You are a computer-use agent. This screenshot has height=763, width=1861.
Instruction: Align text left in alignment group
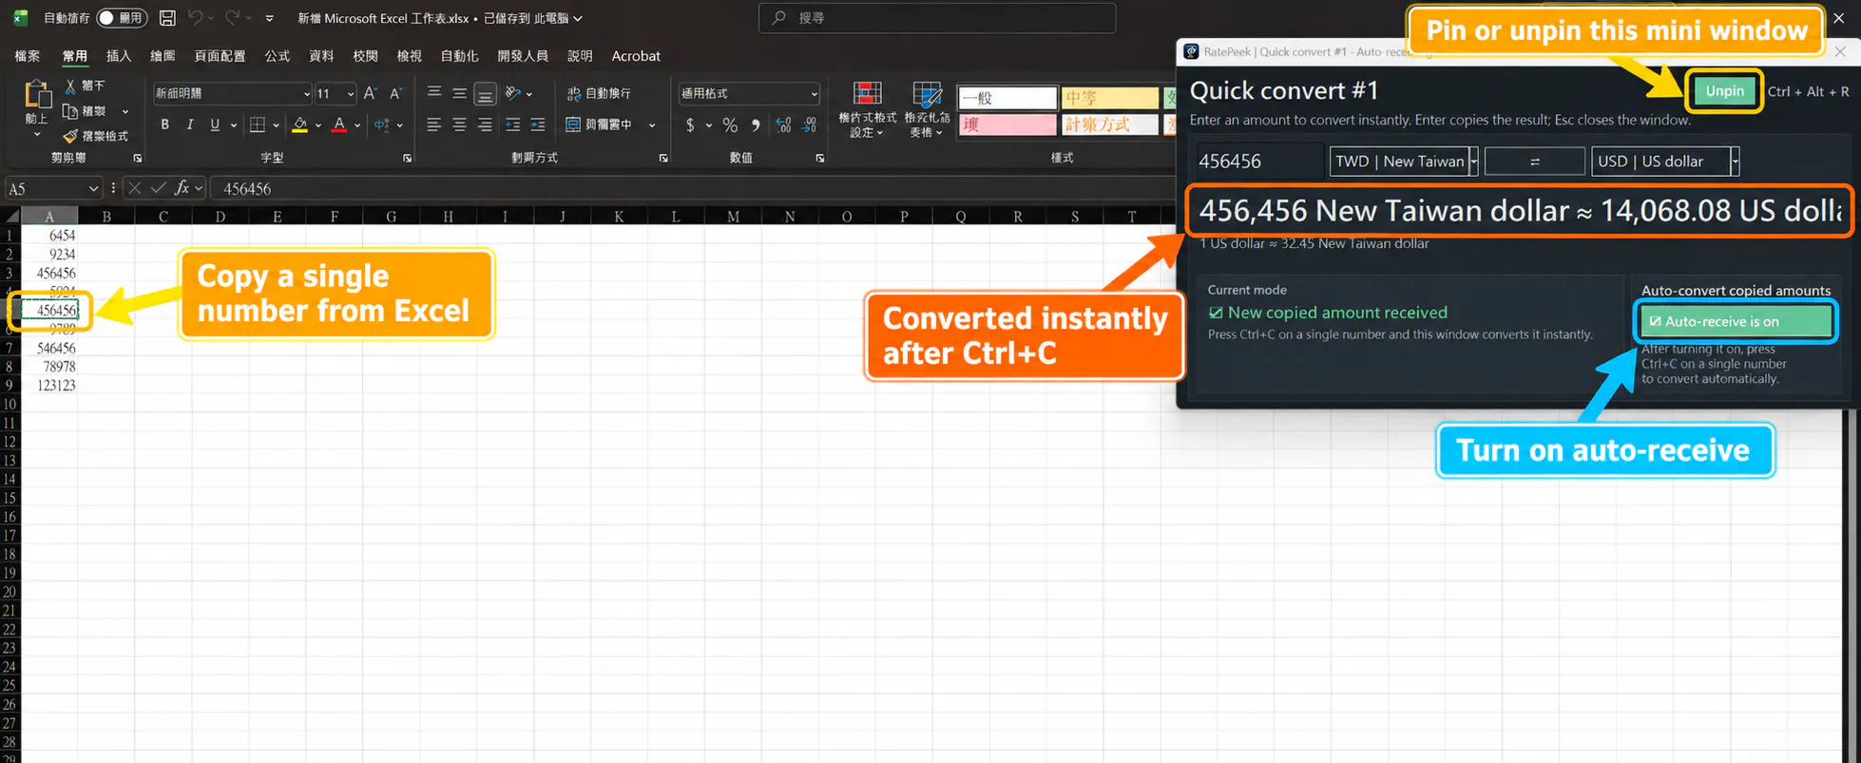click(x=434, y=124)
